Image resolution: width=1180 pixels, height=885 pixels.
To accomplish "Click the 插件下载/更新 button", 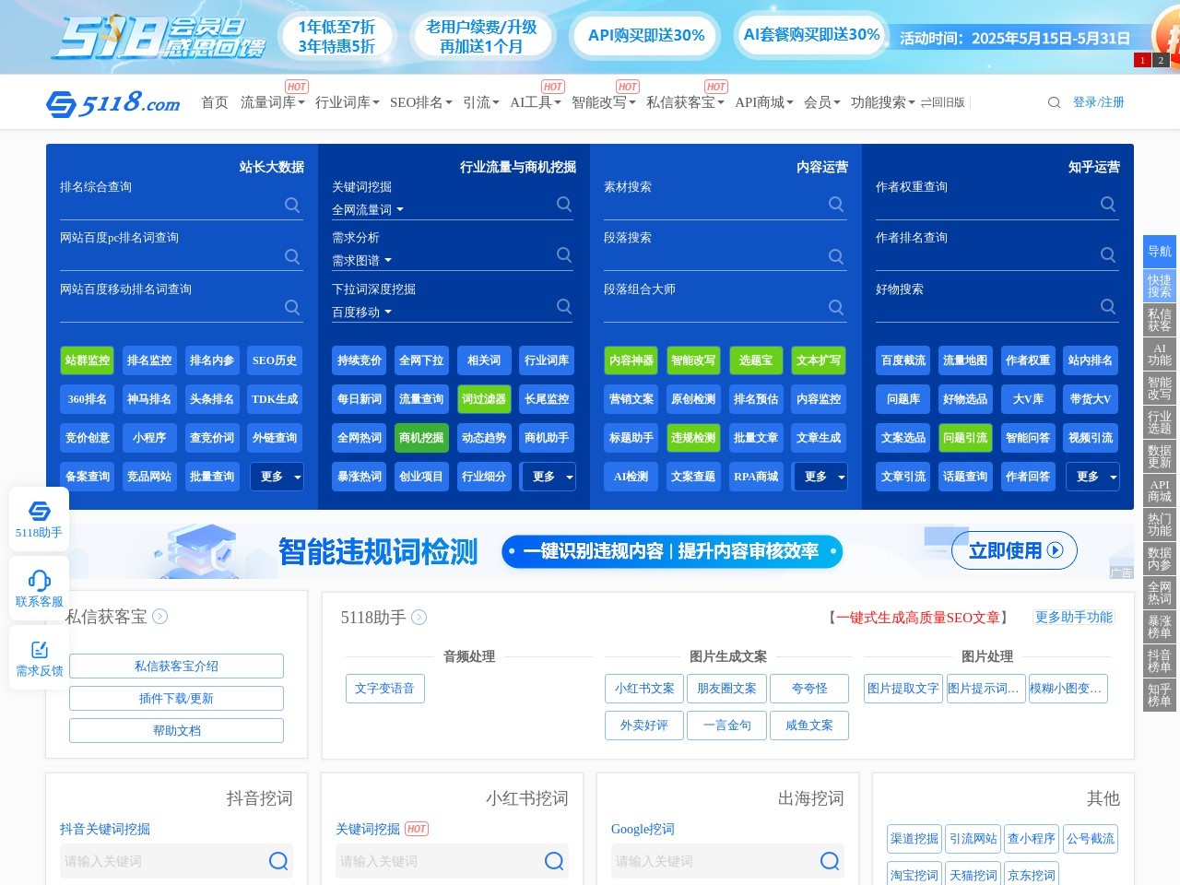I will click(x=176, y=698).
